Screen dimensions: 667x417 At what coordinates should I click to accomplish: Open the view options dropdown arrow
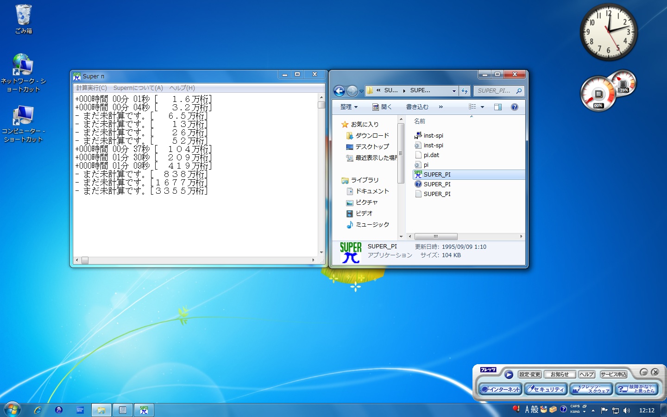coord(482,107)
